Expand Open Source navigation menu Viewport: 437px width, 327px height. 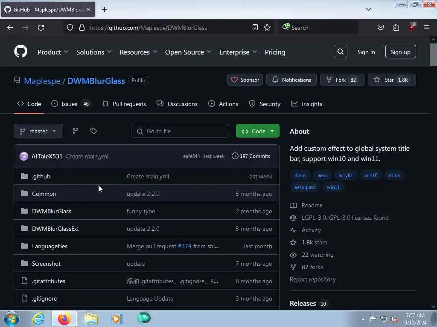tap(188, 52)
